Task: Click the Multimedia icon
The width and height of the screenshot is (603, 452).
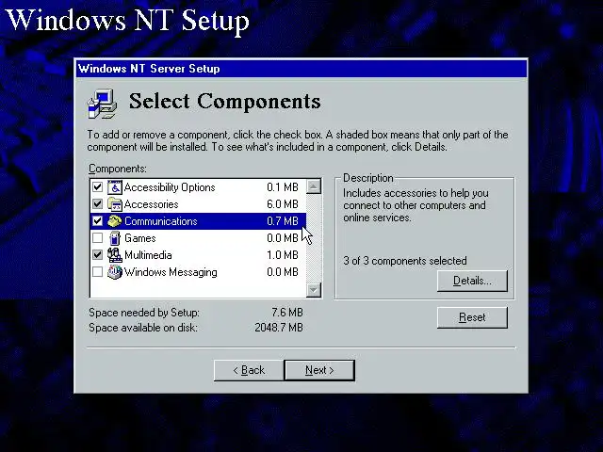Action: click(115, 255)
